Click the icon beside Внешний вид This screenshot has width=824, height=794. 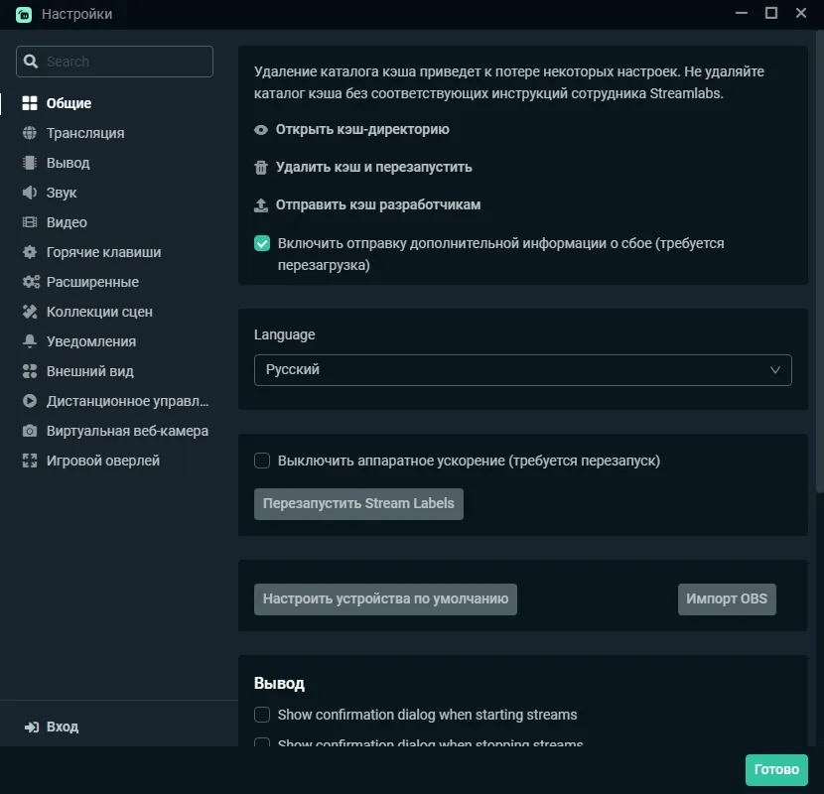pos(30,371)
